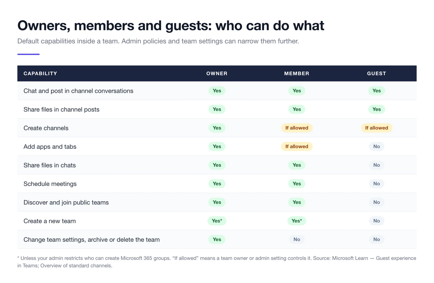Image resolution: width=434 pixels, height=283 pixels.
Task: Click Guest 'No' badge for Change team settings row
Action: click(x=377, y=239)
